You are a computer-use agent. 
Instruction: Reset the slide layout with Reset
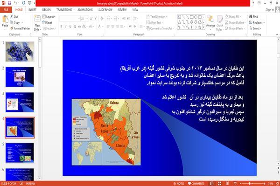[x=47, y=23]
